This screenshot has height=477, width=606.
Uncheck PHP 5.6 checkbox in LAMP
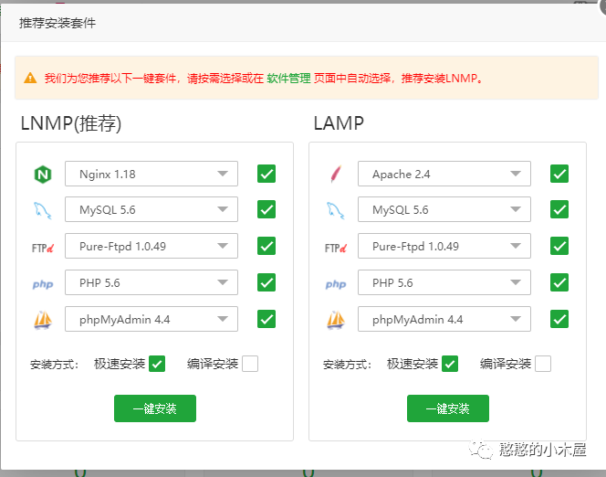point(559,282)
